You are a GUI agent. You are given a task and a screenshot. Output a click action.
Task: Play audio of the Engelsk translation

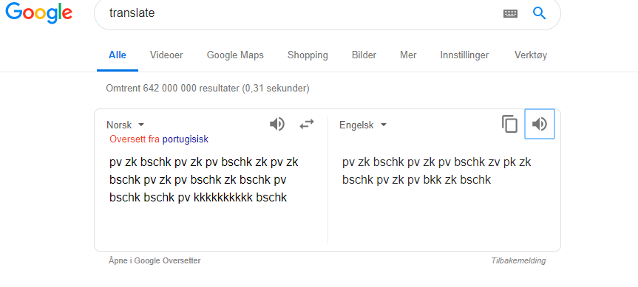(x=540, y=124)
